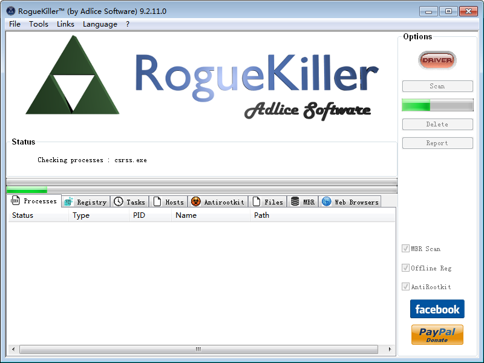The image size is (484, 363).
Task: Switch to the Registry tab
Action: coord(85,202)
